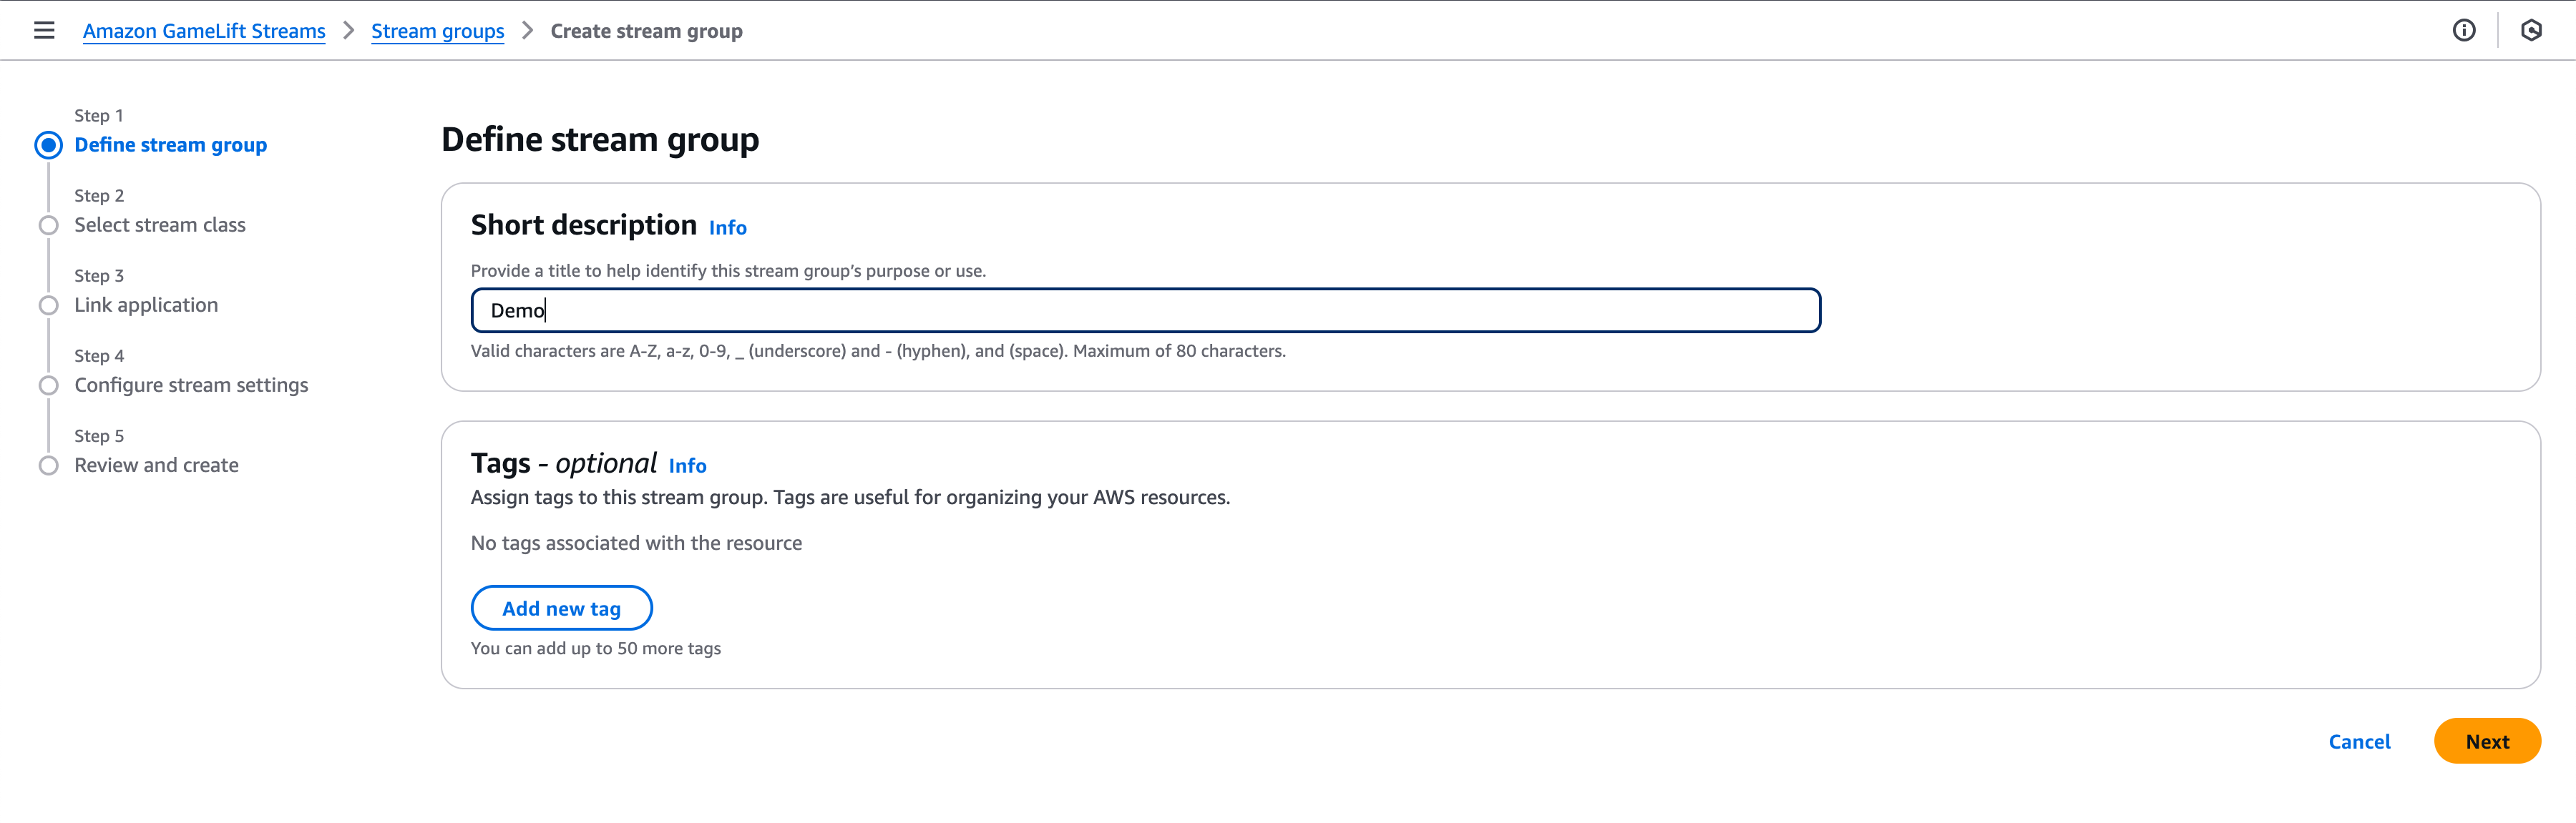Image resolution: width=2576 pixels, height=823 pixels.
Task: Jump to Define stream group step
Action: point(170,145)
